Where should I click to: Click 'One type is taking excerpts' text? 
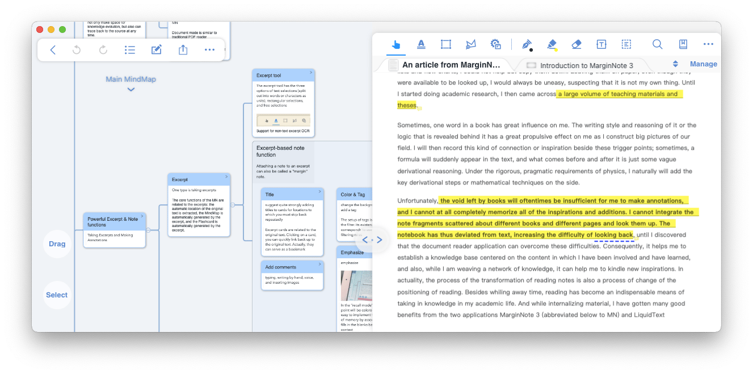[194, 190]
